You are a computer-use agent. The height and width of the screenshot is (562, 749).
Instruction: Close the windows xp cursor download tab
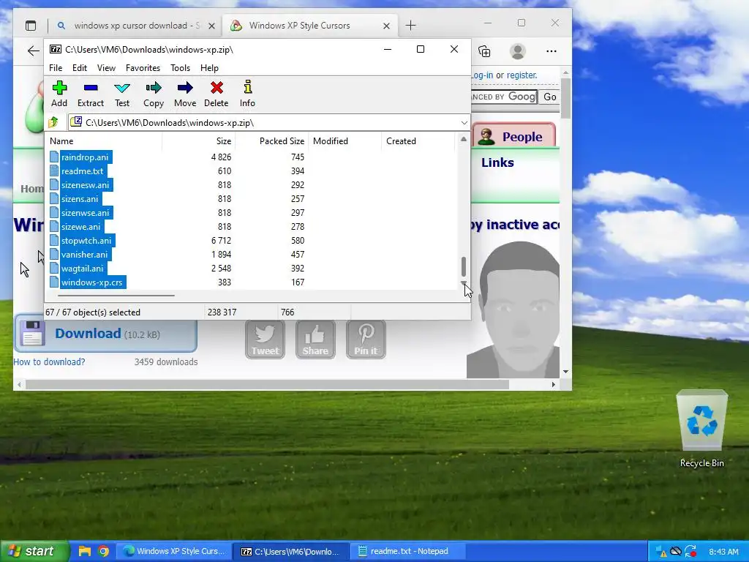(211, 26)
